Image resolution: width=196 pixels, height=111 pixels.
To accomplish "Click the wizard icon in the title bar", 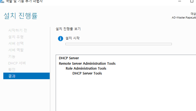I will pyautogui.click(x=2, y=2).
